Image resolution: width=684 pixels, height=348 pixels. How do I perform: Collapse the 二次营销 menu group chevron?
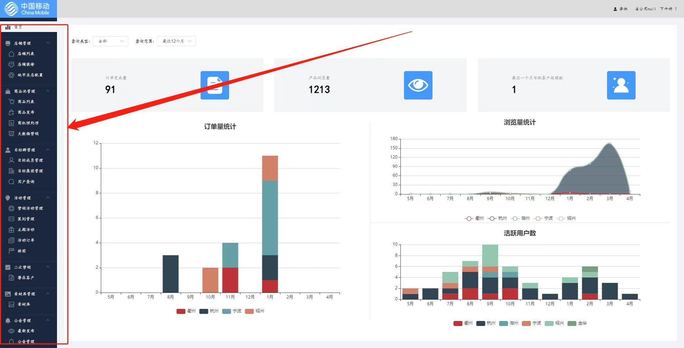(48, 267)
